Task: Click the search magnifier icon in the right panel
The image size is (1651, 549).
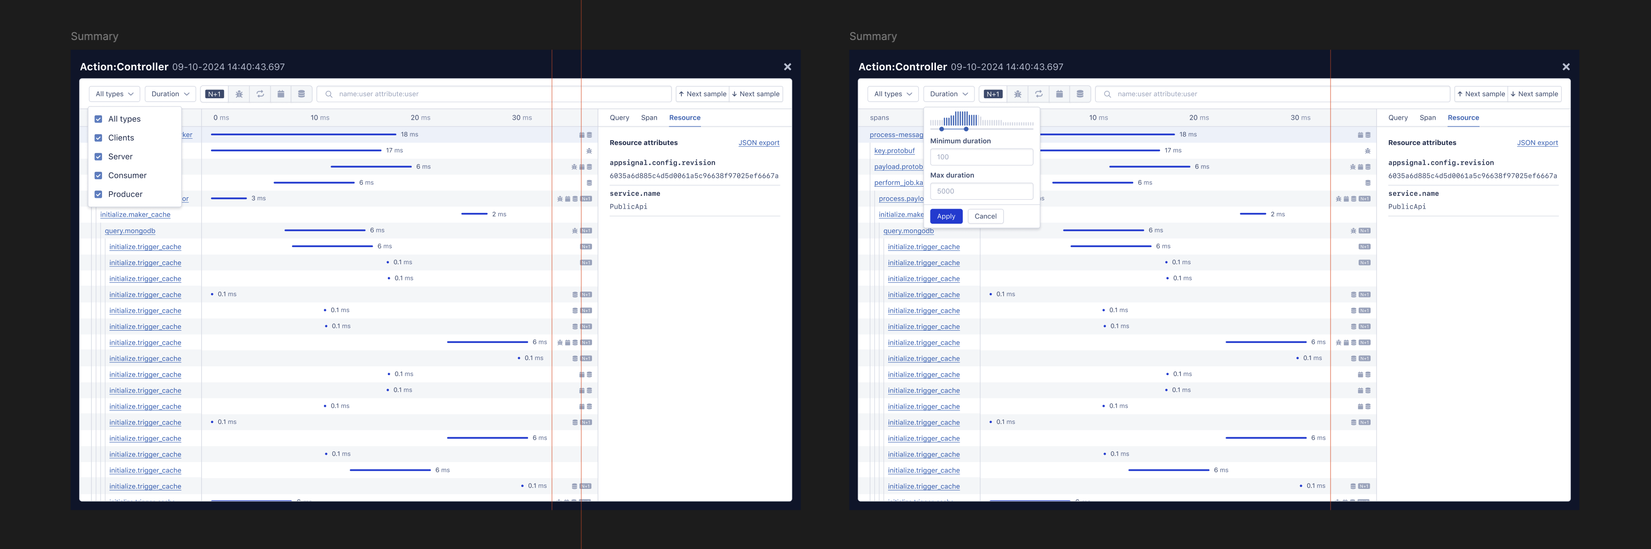Action: [x=1107, y=94]
